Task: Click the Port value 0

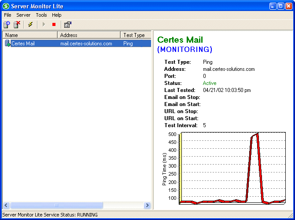Action: point(204,76)
